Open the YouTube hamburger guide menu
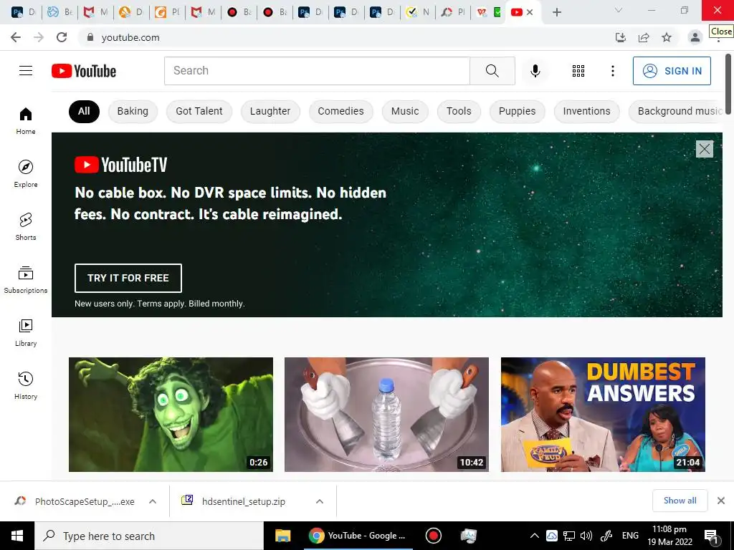734x550 pixels. click(26, 71)
